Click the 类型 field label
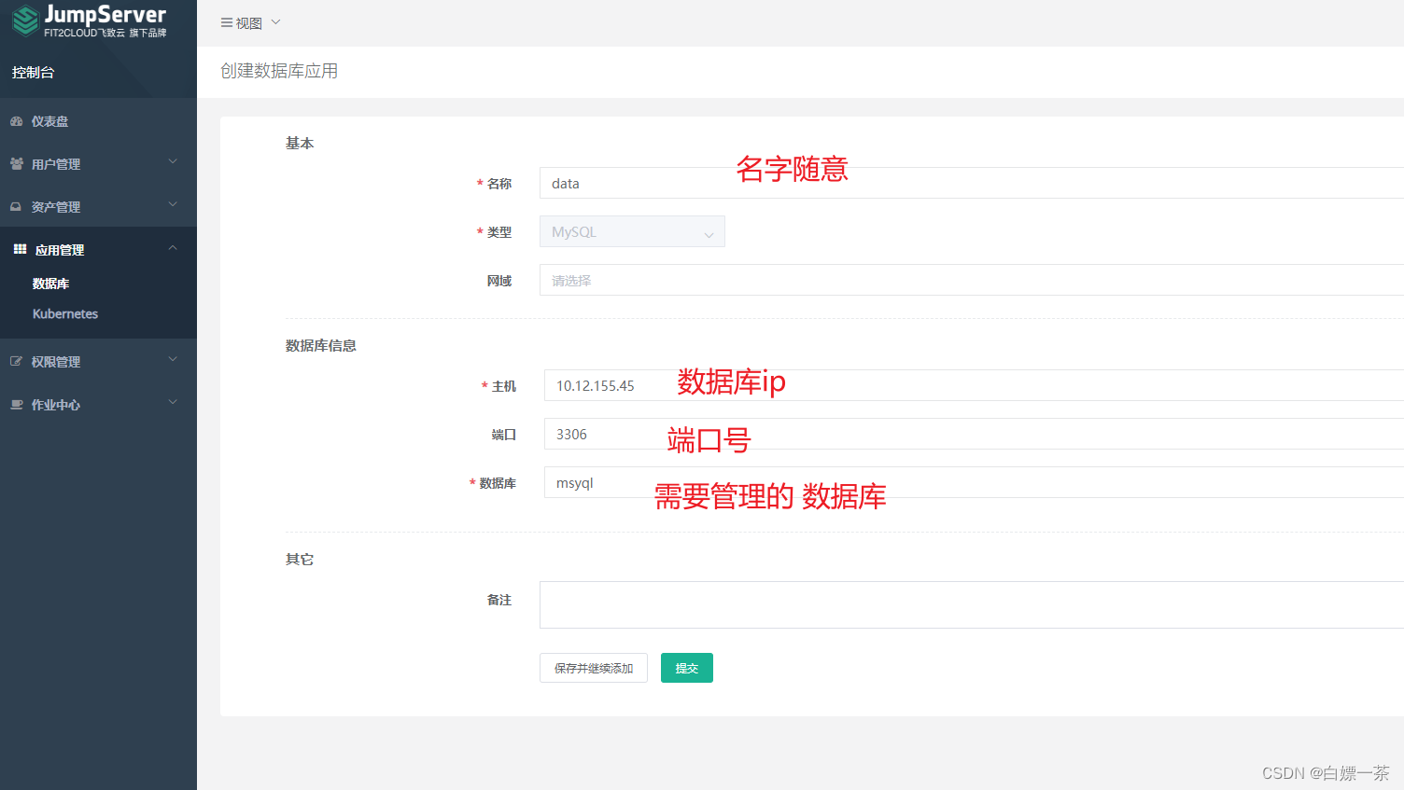This screenshot has width=1404, height=790. coord(499,232)
